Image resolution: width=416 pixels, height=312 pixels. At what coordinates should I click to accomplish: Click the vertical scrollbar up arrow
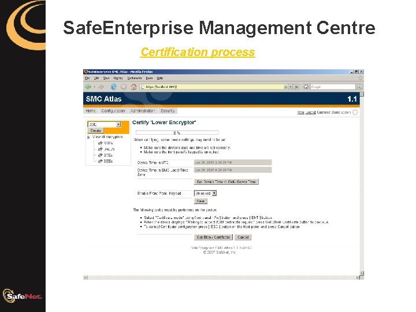pos(362,94)
